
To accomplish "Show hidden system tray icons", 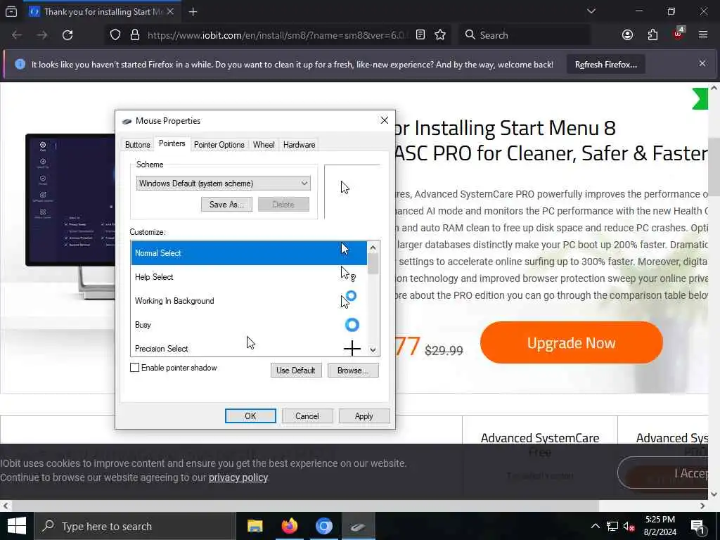I will coord(595,526).
